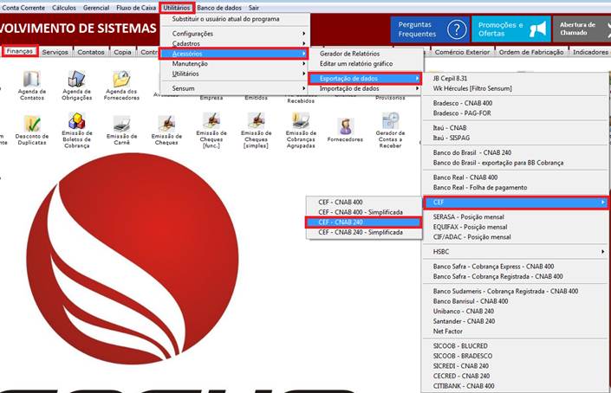
Task: Select Banco do Brasil - CNAB 240
Action: coord(516,153)
